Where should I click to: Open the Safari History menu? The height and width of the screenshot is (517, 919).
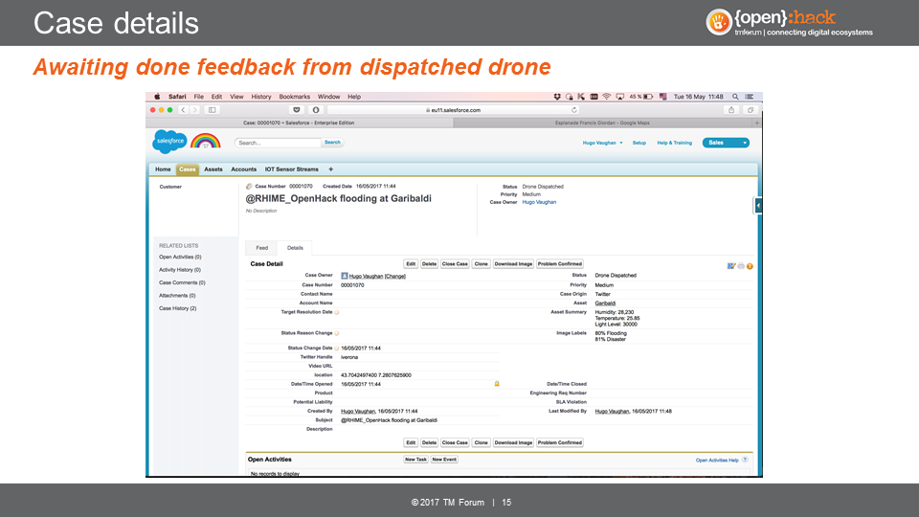click(x=261, y=97)
